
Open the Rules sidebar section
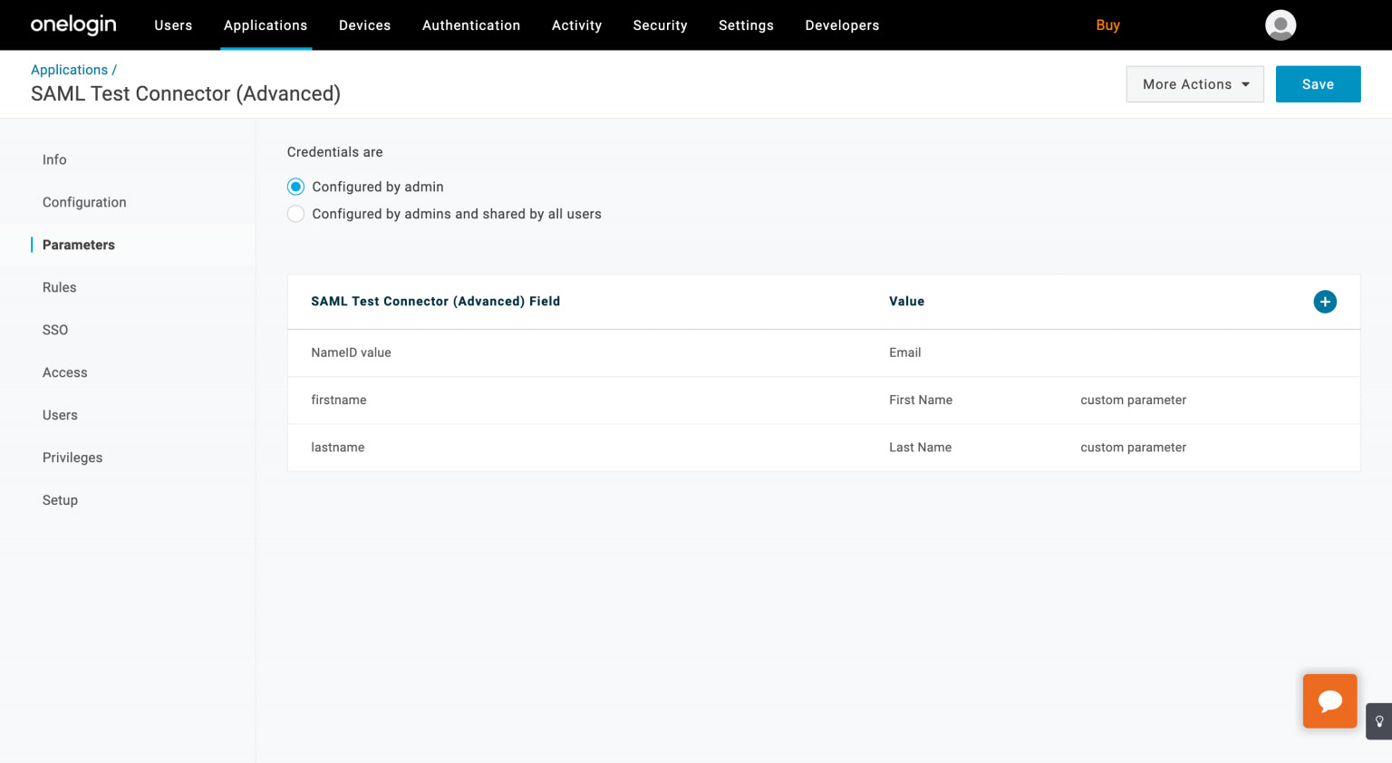tap(60, 287)
